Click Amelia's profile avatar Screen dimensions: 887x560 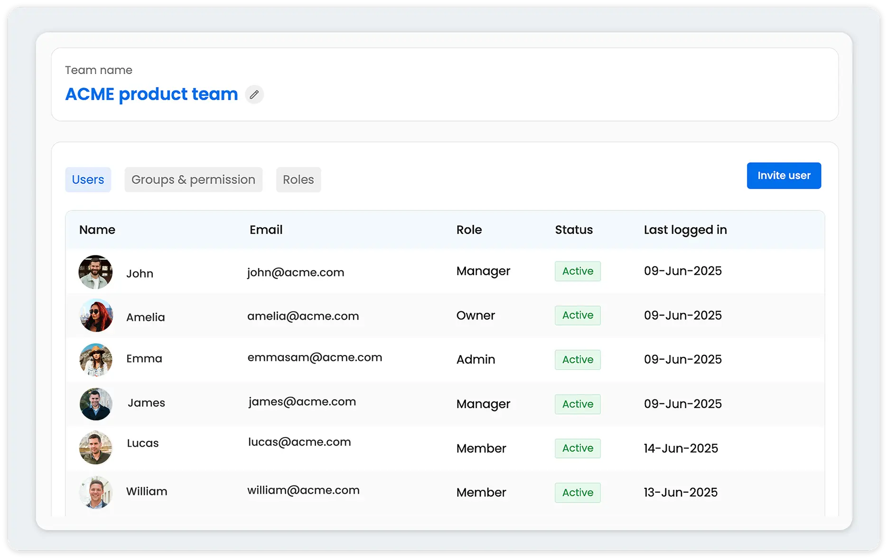pos(96,315)
